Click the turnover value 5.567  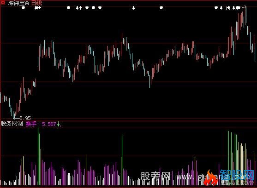click(49, 124)
